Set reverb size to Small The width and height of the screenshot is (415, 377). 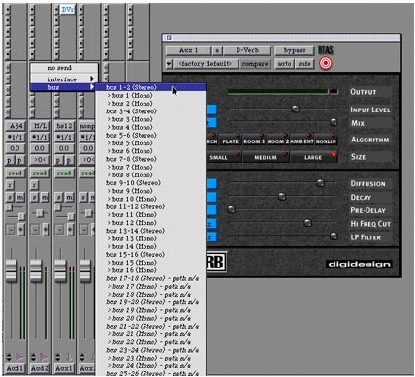(224, 157)
